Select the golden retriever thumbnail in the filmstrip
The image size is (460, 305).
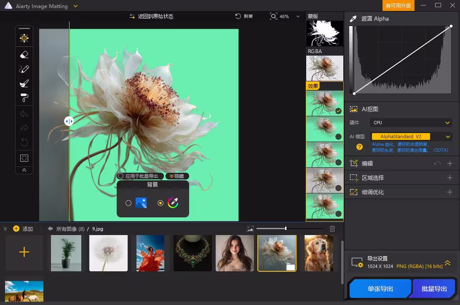[x=319, y=253]
